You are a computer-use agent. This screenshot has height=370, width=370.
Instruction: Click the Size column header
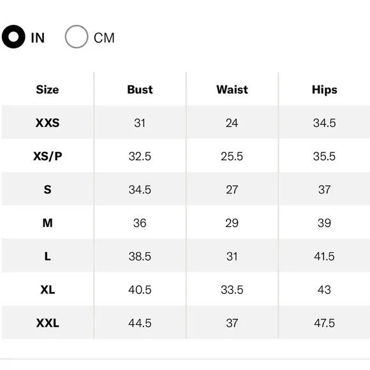pos(47,90)
